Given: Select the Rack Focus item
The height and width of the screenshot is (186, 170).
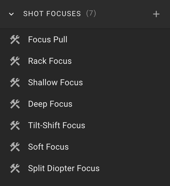Looking at the screenshot, I should tap(85, 61).
